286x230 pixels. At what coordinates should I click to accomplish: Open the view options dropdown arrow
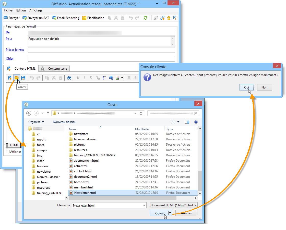tap(178, 122)
